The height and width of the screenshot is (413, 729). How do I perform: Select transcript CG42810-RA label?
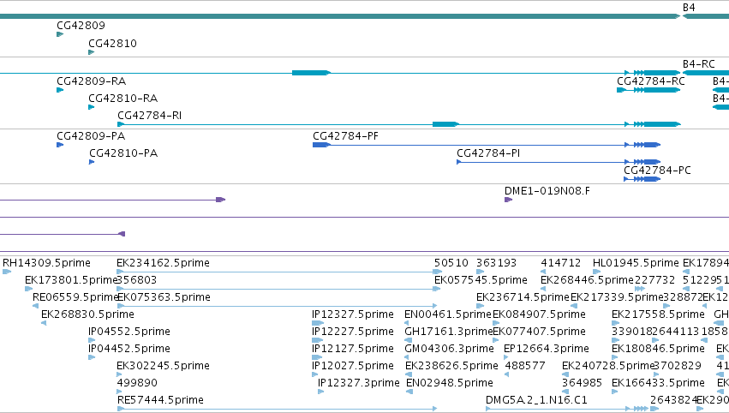[x=122, y=99]
